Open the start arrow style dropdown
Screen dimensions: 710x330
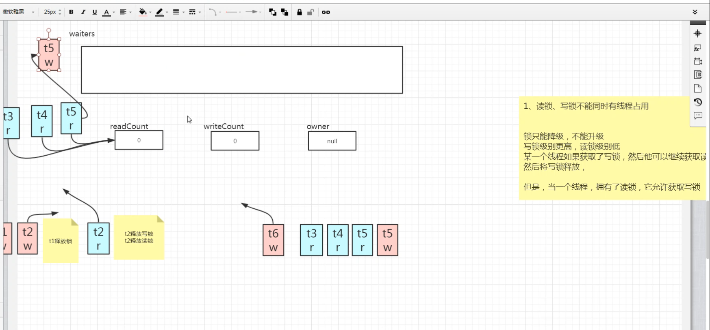pos(233,12)
